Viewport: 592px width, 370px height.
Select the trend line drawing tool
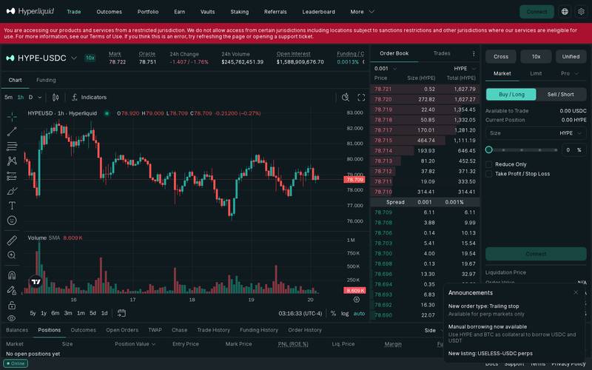12,132
